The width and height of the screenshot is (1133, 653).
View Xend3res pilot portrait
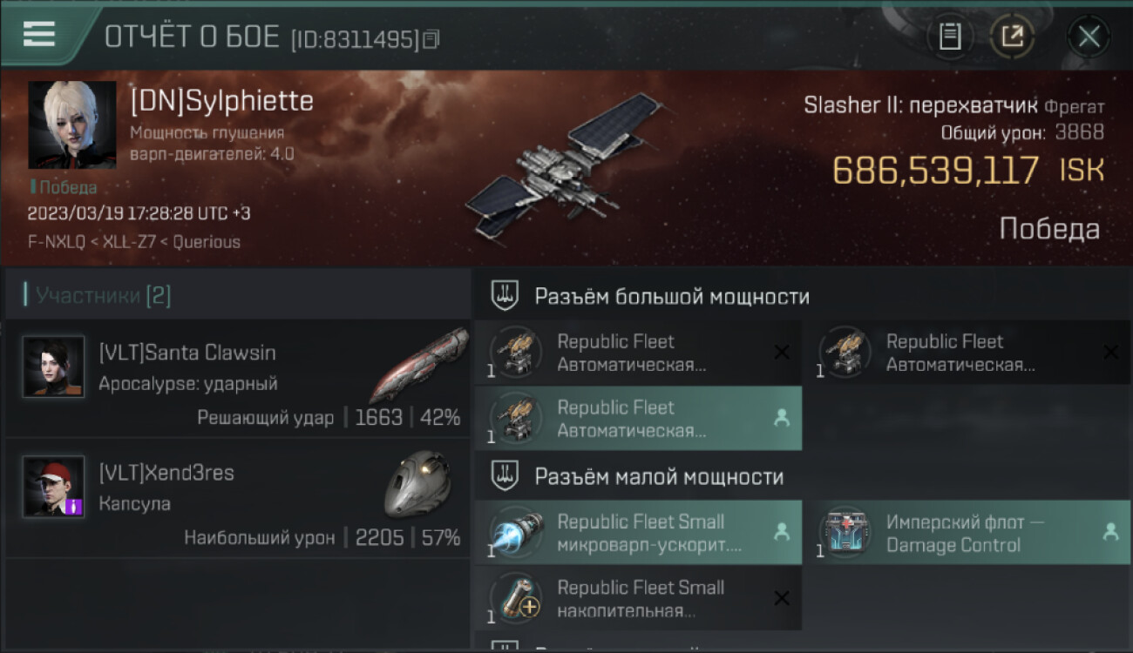[53, 487]
